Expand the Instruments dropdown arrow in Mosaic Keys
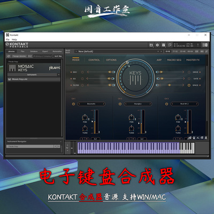Image resolution: width=214 pixels, height=214 pixels. pyautogui.click(x=59, y=75)
